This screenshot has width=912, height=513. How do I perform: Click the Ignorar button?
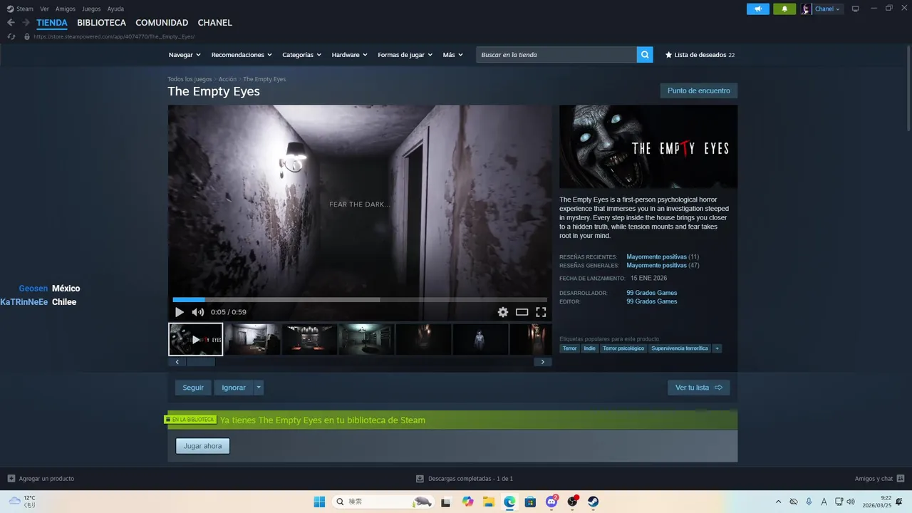point(234,388)
